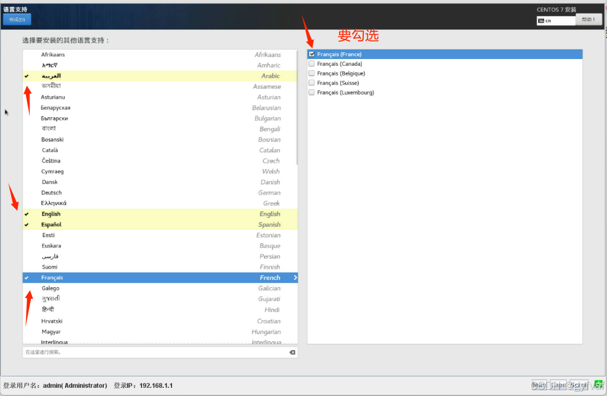This screenshot has height=396, width=607.
Task: Click the admin( Administrator) username text
Action: click(75, 385)
